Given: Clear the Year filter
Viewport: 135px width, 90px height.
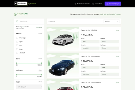Looking at the screenshot, I should [40, 82].
